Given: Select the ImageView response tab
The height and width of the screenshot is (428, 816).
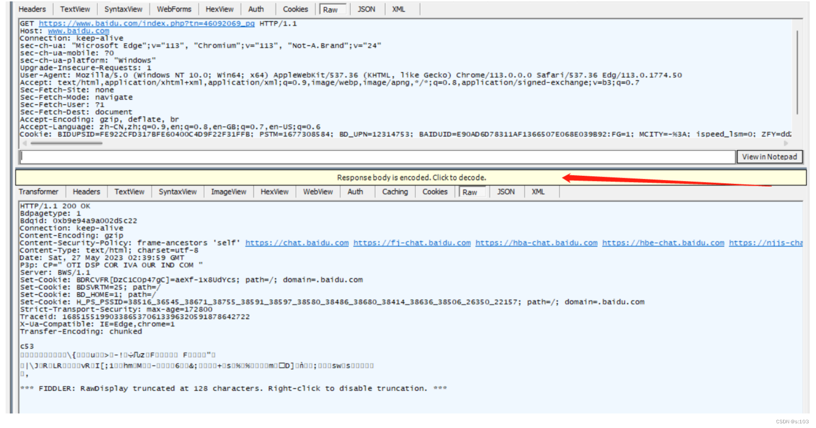Looking at the screenshot, I should point(229,192).
